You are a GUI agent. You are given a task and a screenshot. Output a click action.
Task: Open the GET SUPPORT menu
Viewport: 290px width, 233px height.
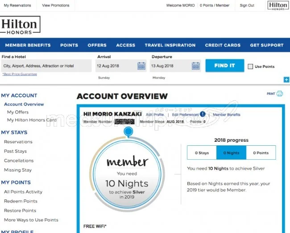[x=267, y=45]
